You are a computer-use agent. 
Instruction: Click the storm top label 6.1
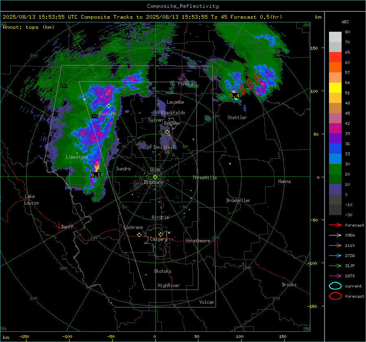click(96, 174)
